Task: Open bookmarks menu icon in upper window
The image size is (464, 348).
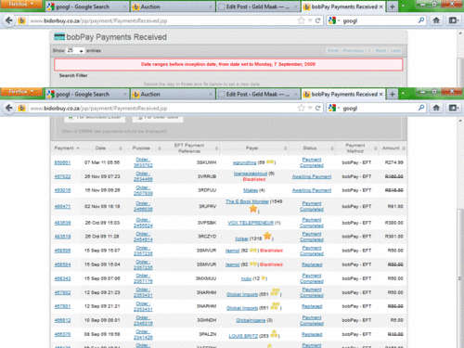Action: (454, 20)
